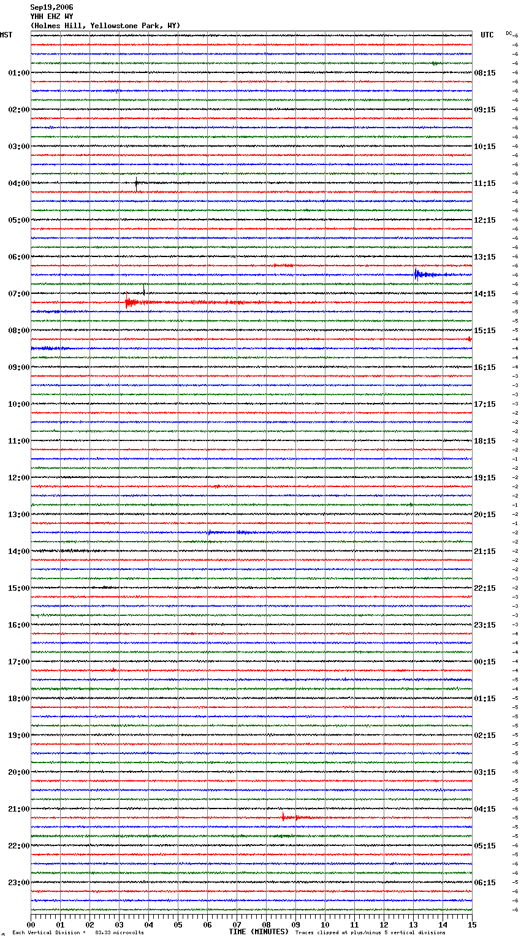
Task: Click minute 13 on the time axis
Action: pyautogui.click(x=414, y=924)
